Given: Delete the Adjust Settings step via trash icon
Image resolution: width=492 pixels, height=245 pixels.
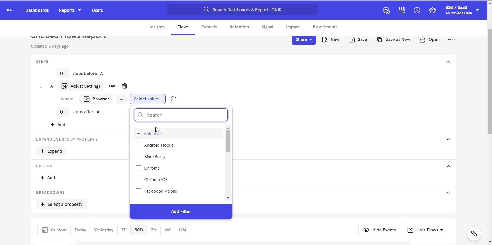Looking at the screenshot, I should tap(125, 86).
